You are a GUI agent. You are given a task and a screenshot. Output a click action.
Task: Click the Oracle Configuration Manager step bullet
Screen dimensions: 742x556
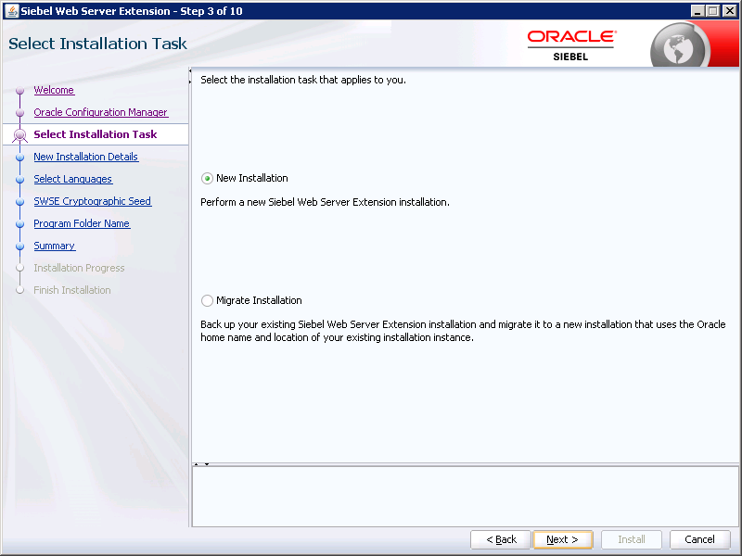click(x=19, y=112)
